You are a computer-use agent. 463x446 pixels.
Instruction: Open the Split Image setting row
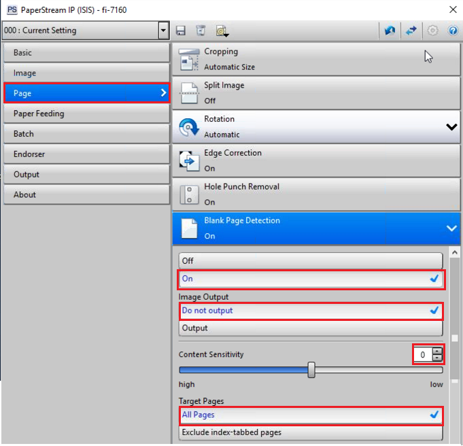[316, 93]
